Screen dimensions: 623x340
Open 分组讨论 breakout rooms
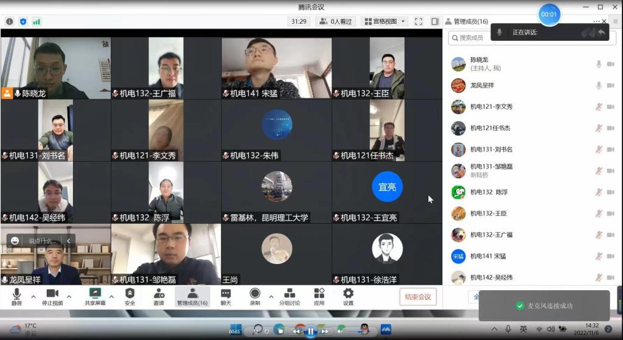coord(290,296)
